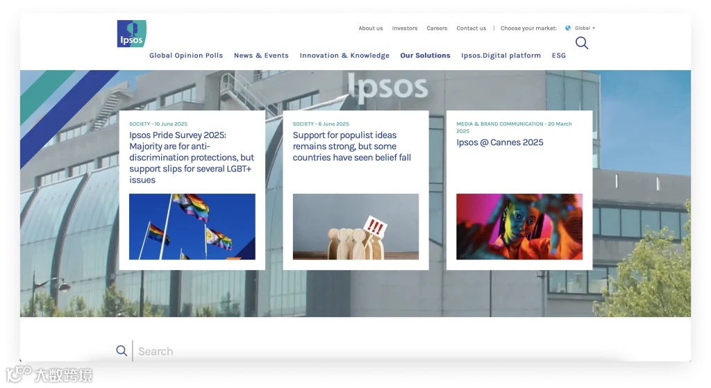This screenshot has width=711, height=388.
Task: Click 'MEDIA & BRAND COMMUNICATION - 20 March 2025' label
Action: coord(514,128)
